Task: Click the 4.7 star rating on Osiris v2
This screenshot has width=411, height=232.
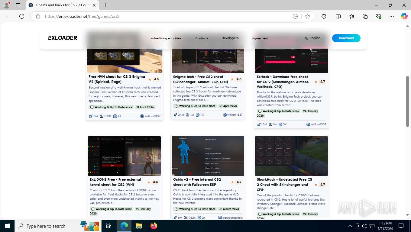Action: pyautogui.click(x=236, y=182)
